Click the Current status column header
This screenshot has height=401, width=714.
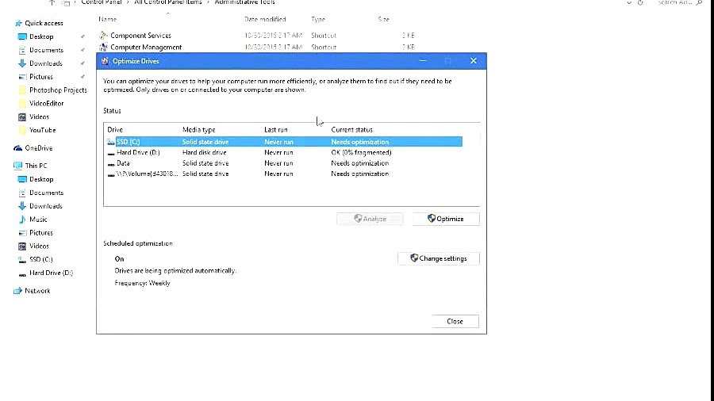[352, 130]
